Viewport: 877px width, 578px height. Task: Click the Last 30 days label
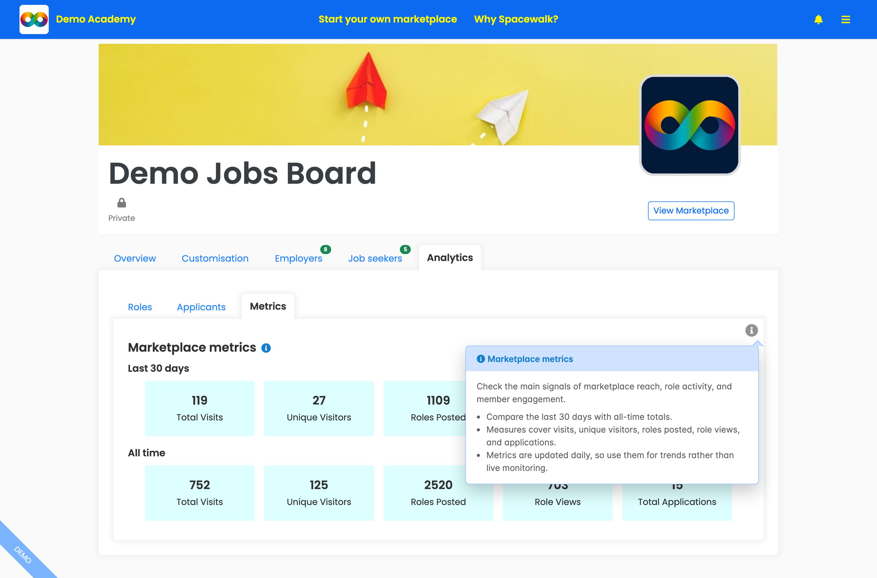coord(158,368)
